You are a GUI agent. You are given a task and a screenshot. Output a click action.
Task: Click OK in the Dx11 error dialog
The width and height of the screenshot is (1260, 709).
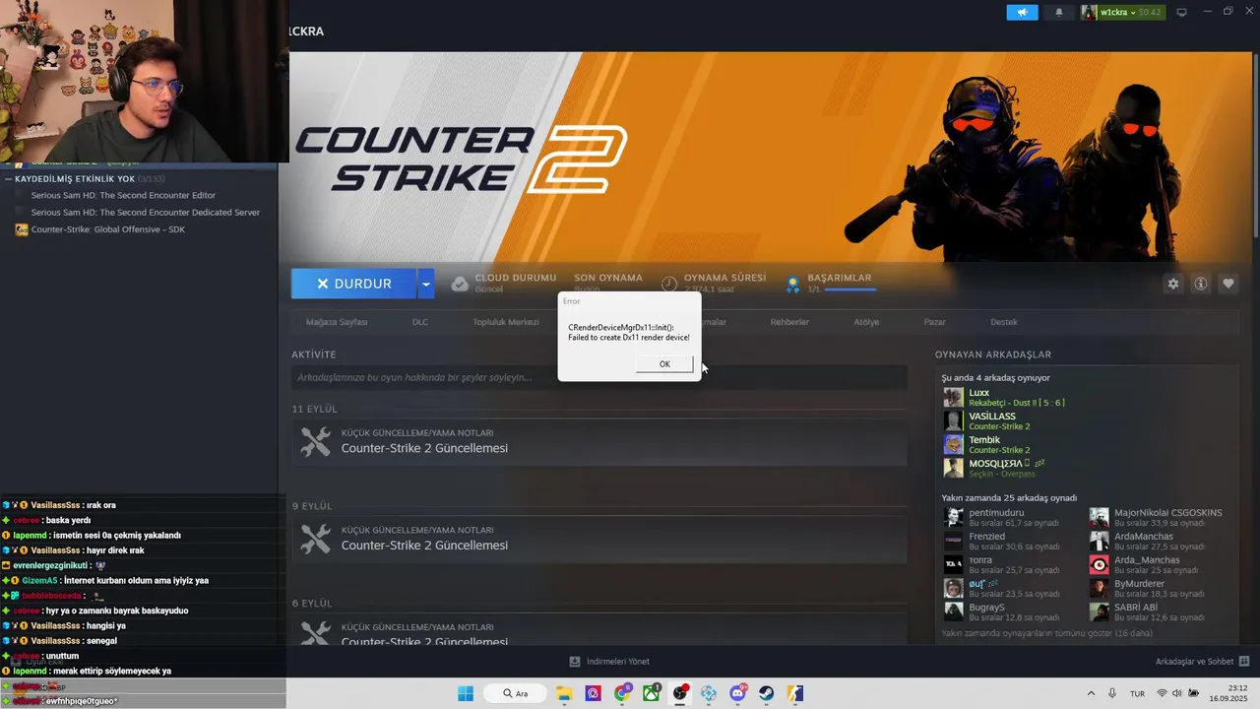tap(664, 364)
